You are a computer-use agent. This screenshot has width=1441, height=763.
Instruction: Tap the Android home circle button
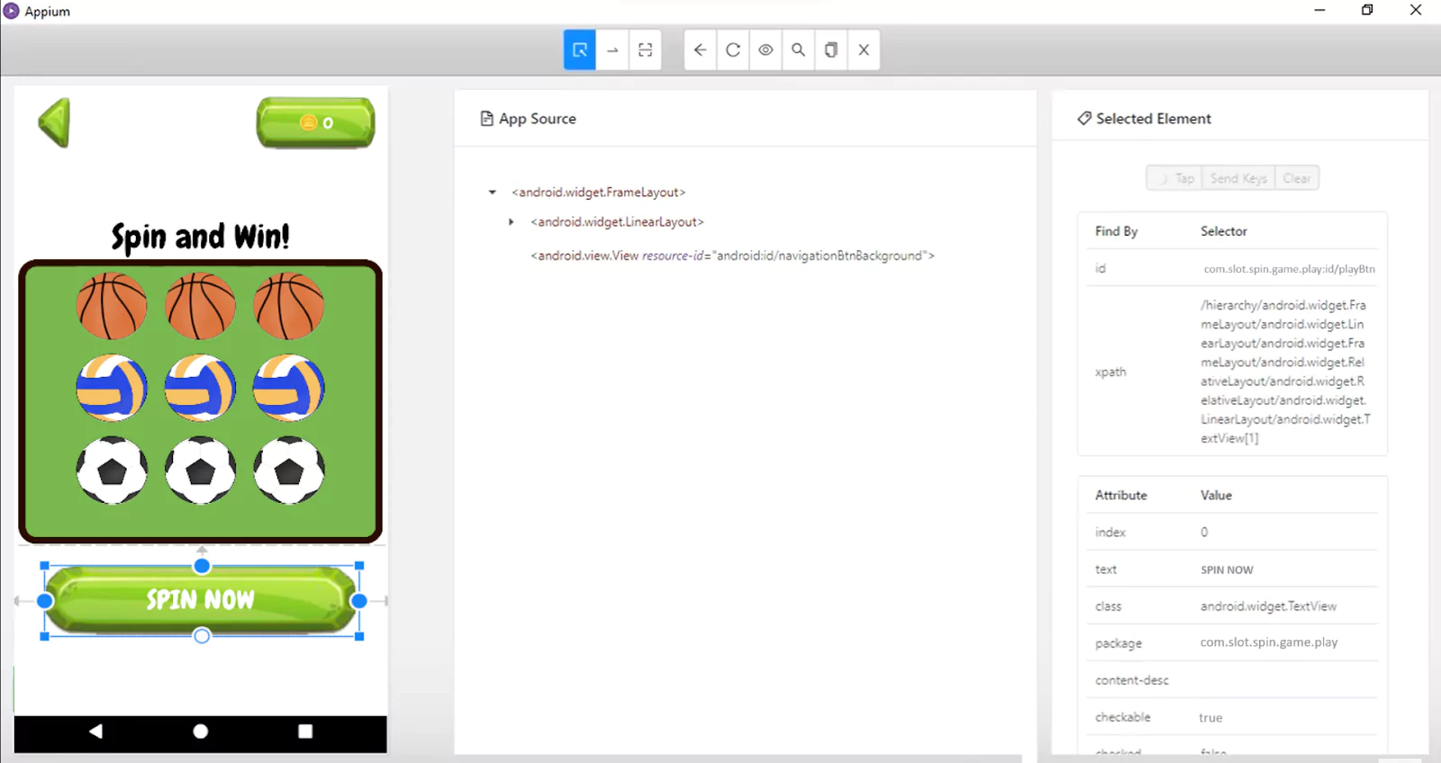pyautogui.click(x=201, y=732)
